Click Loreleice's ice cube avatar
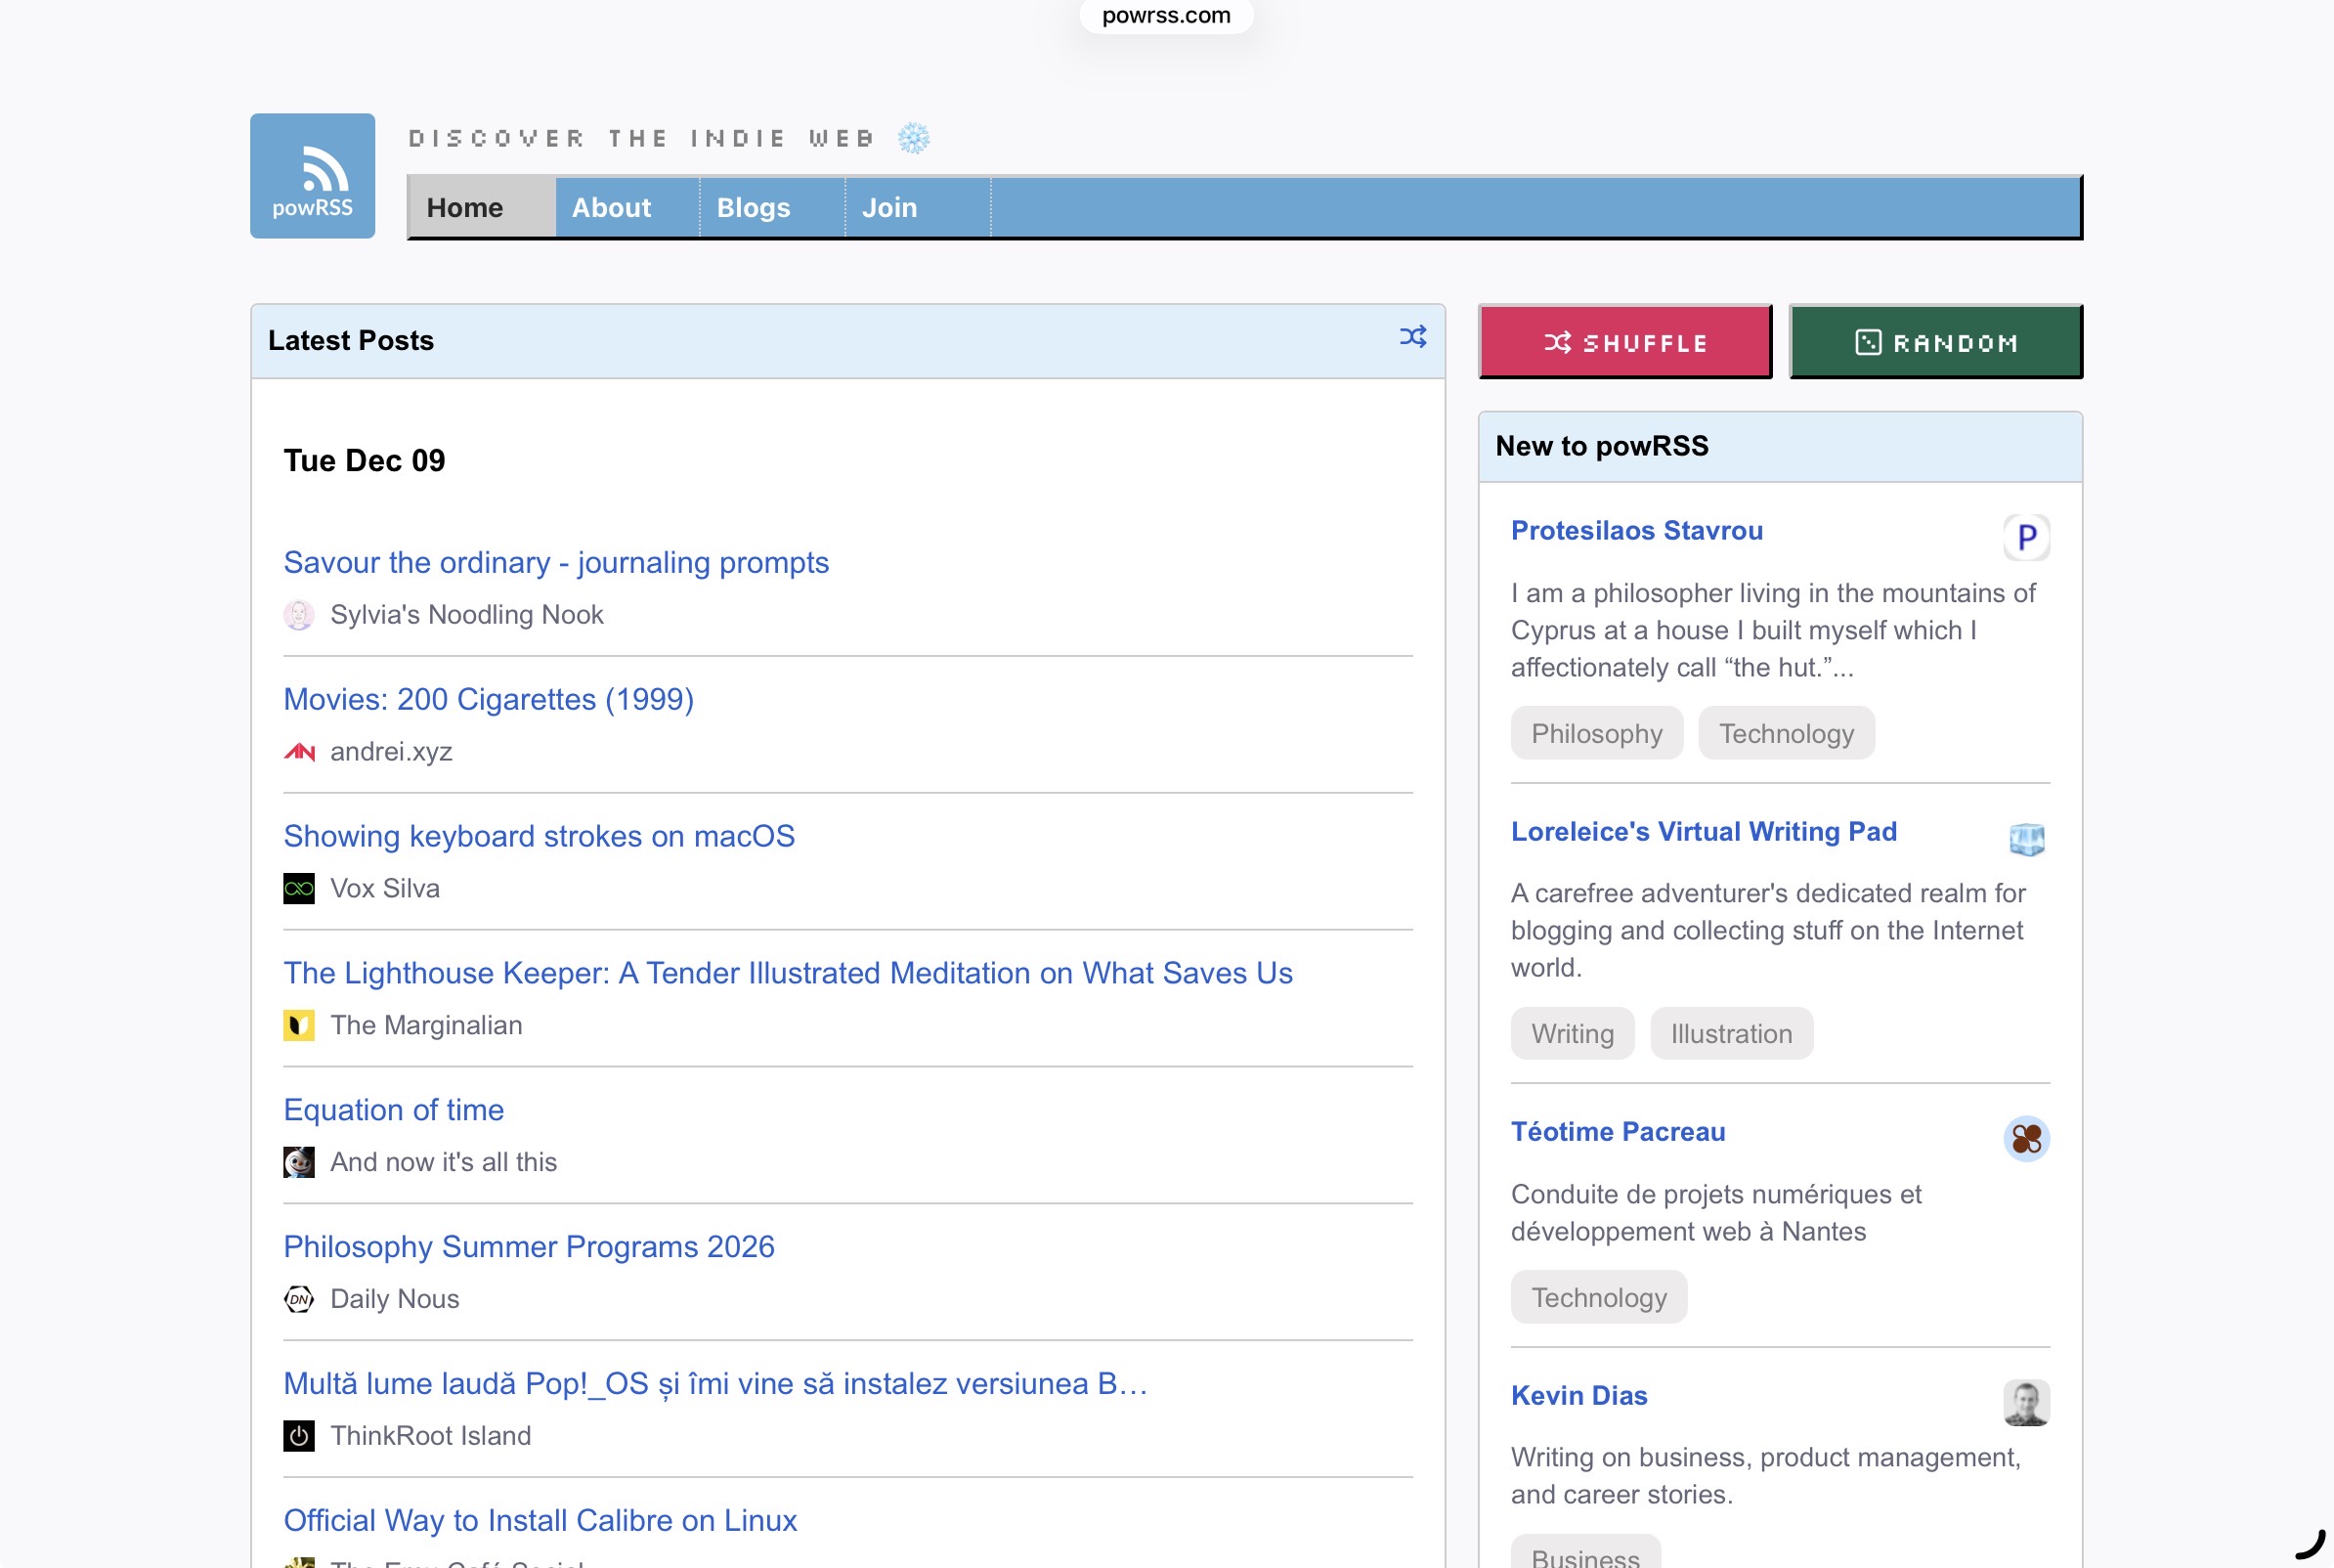The image size is (2334, 1568). [x=2026, y=838]
